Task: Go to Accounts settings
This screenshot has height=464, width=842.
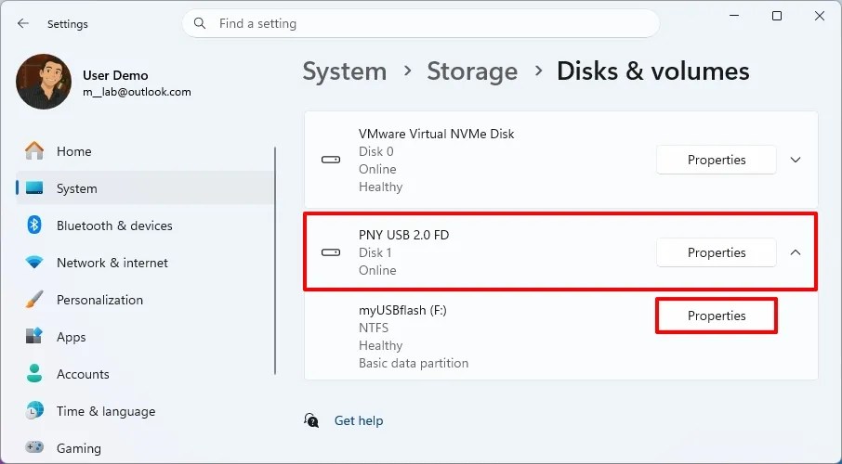Action: 145,374
